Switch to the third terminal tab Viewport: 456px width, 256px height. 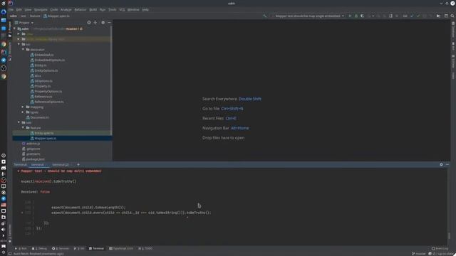pyautogui.click(x=61, y=164)
